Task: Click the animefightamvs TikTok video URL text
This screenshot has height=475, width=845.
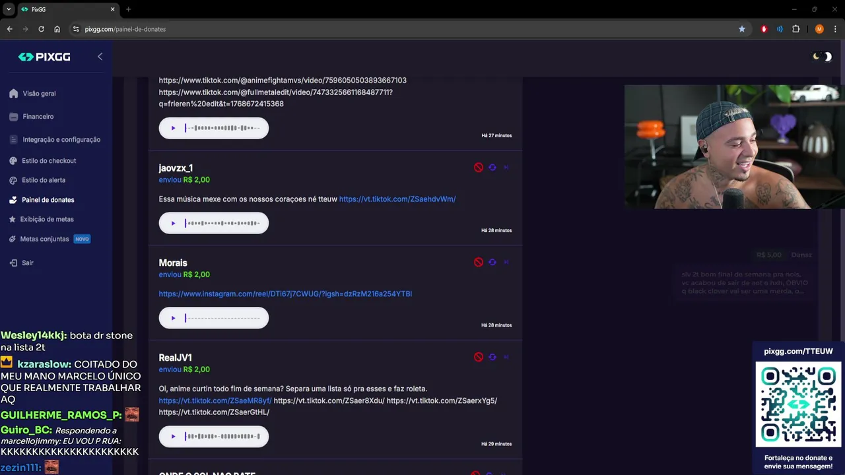Action: tap(283, 80)
